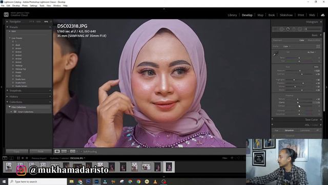Go back with filmstrip left arrow

[x=23, y=158]
